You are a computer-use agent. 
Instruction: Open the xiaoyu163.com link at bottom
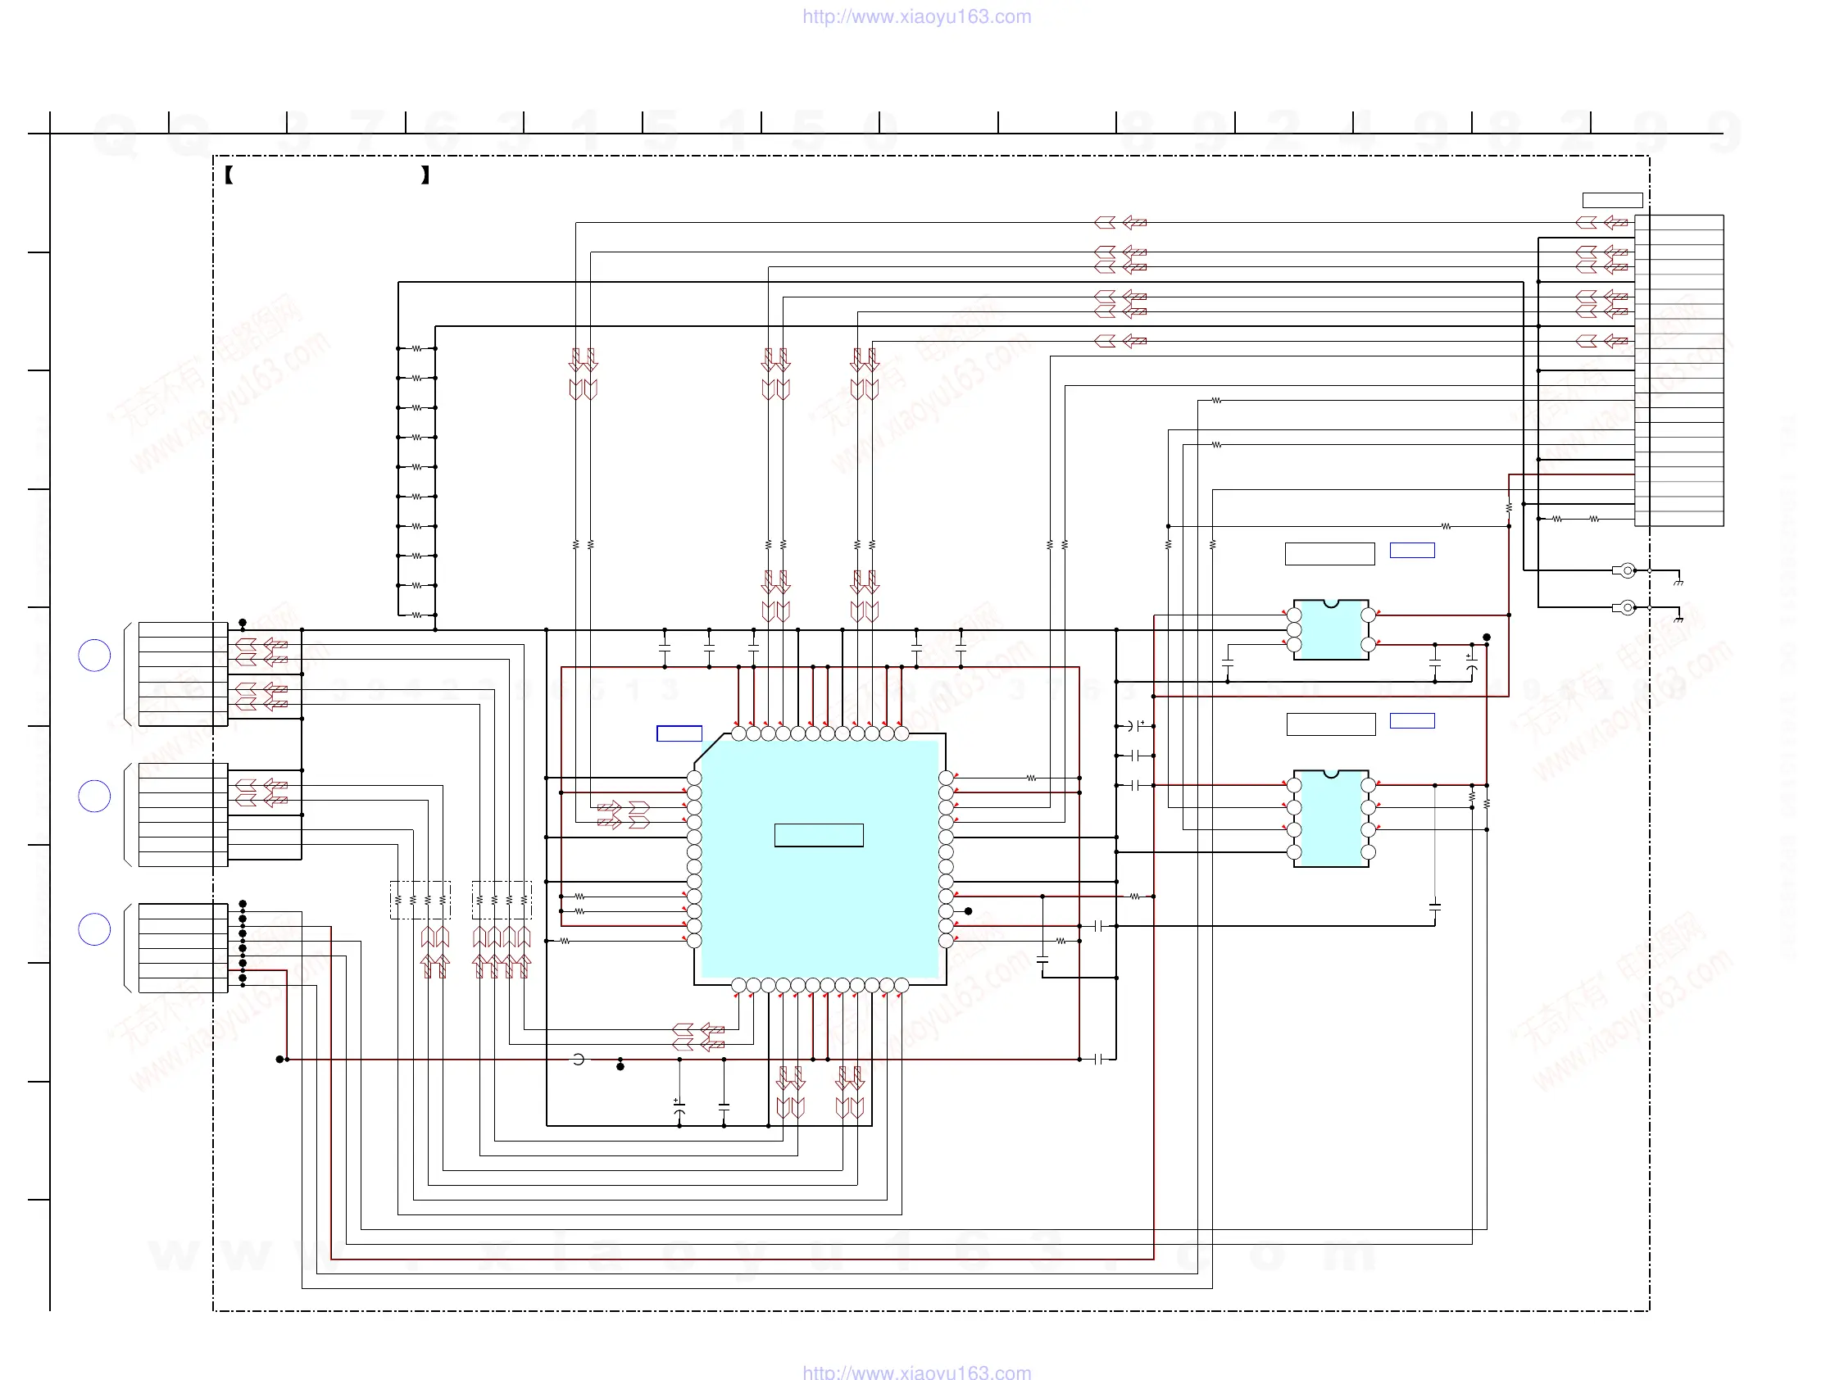point(916,1371)
